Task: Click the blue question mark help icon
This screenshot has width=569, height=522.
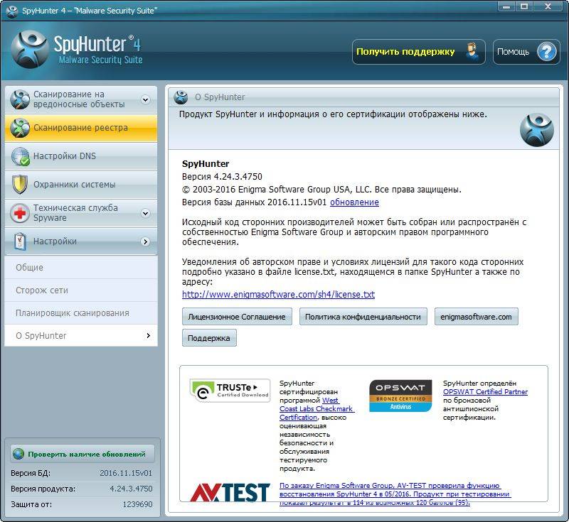Action: click(x=546, y=52)
